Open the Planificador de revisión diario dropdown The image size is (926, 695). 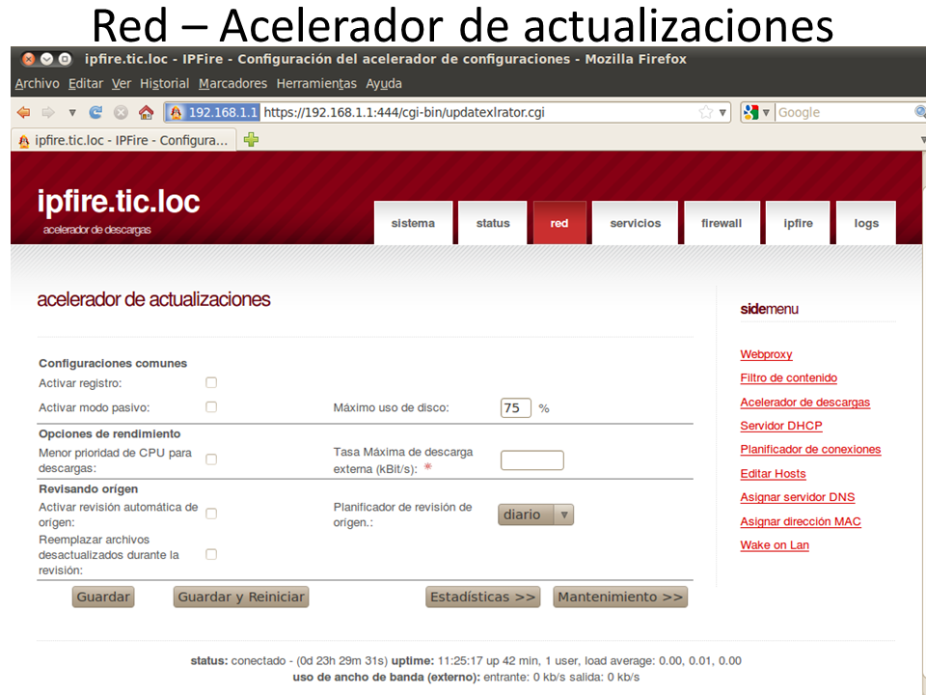click(x=535, y=514)
